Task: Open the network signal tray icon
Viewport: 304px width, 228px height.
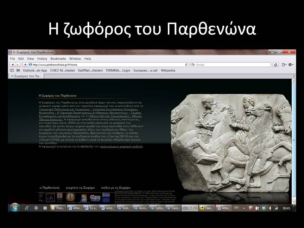Action: [x=276, y=208]
